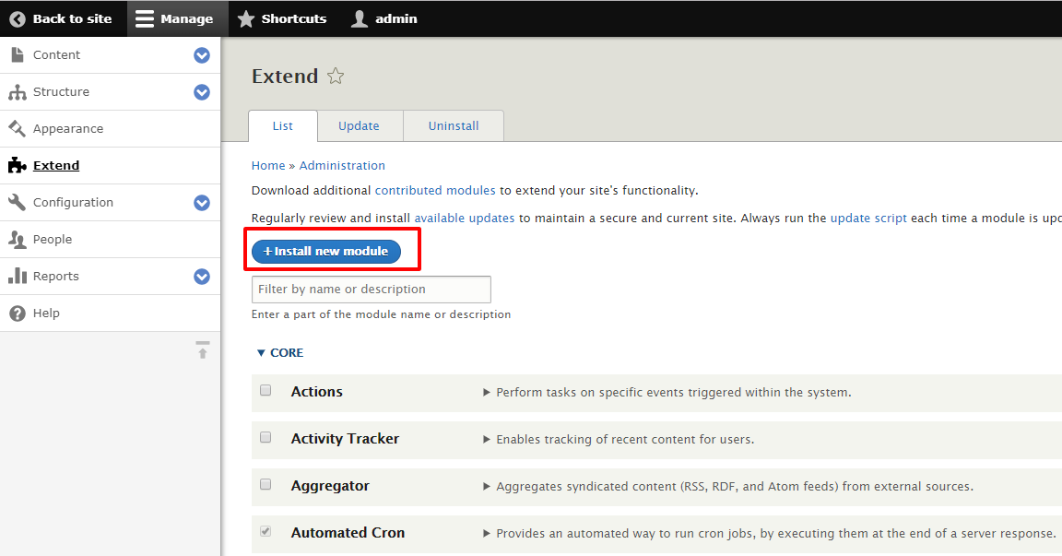The height and width of the screenshot is (556, 1062).
Task: Click Install new module button
Action: point(325,251)
